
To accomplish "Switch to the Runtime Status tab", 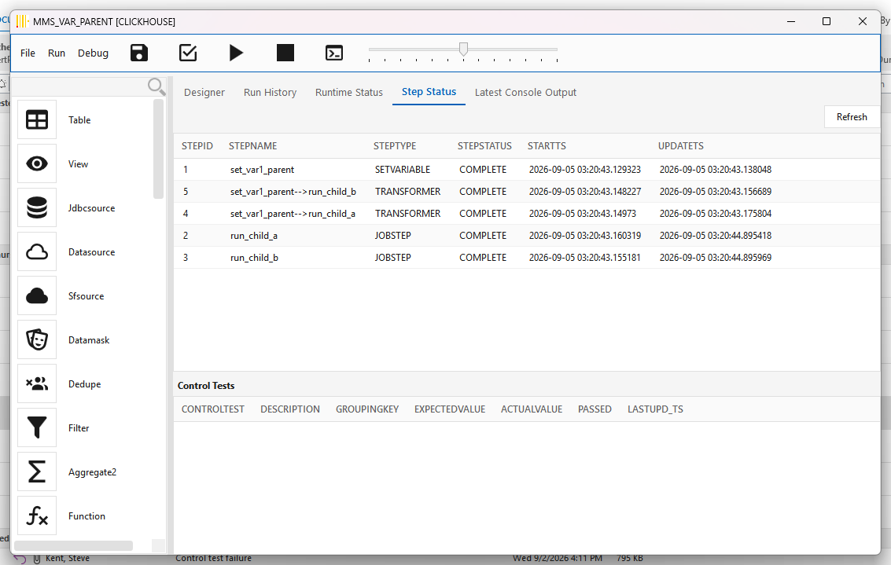I will 349,92.
